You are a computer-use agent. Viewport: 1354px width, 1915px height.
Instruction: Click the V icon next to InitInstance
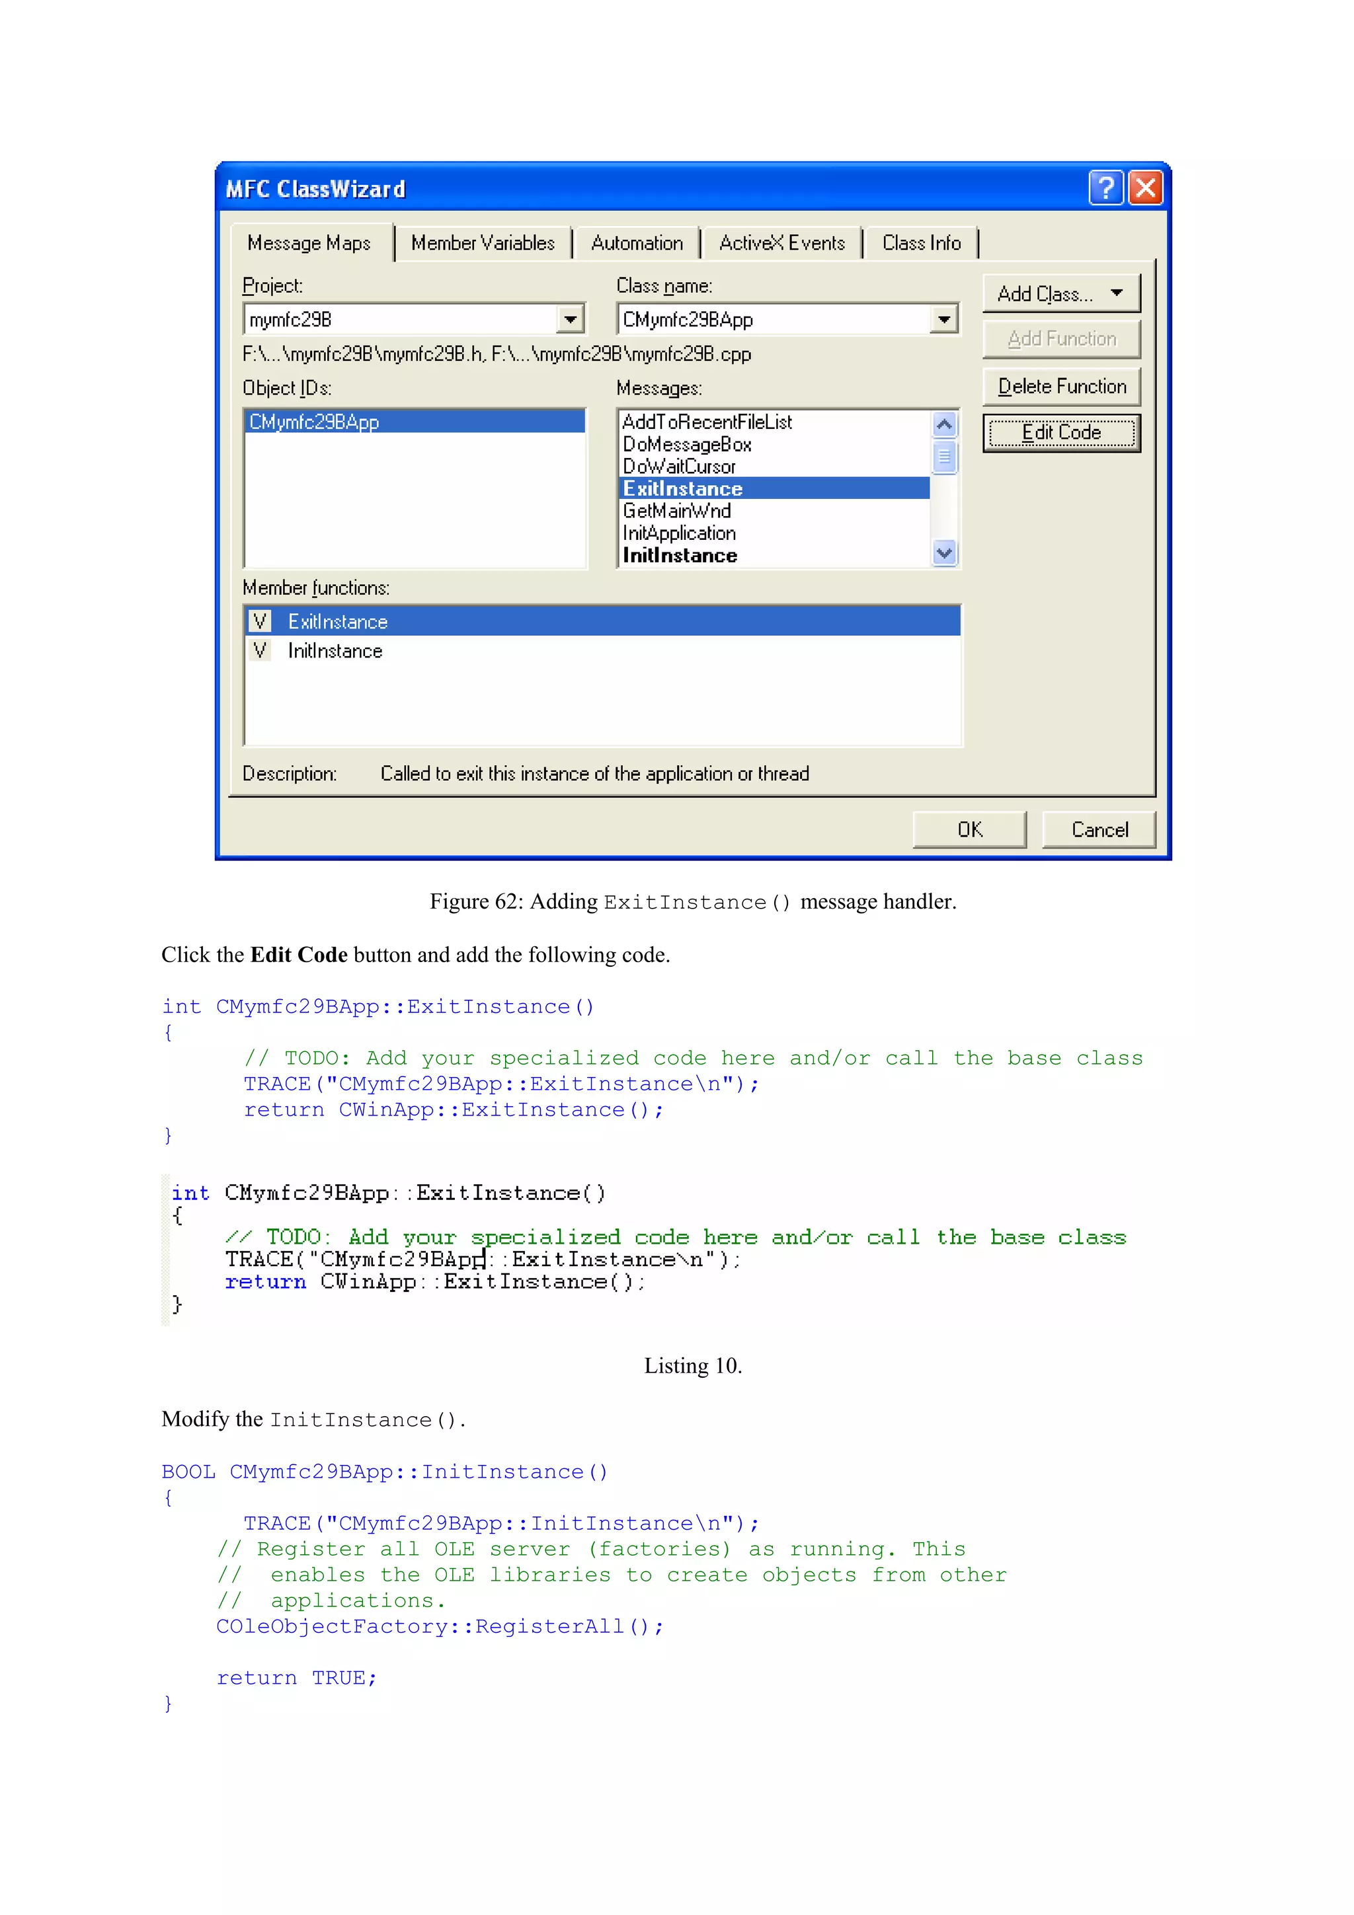pyautogui.click(x=260, y=651)
